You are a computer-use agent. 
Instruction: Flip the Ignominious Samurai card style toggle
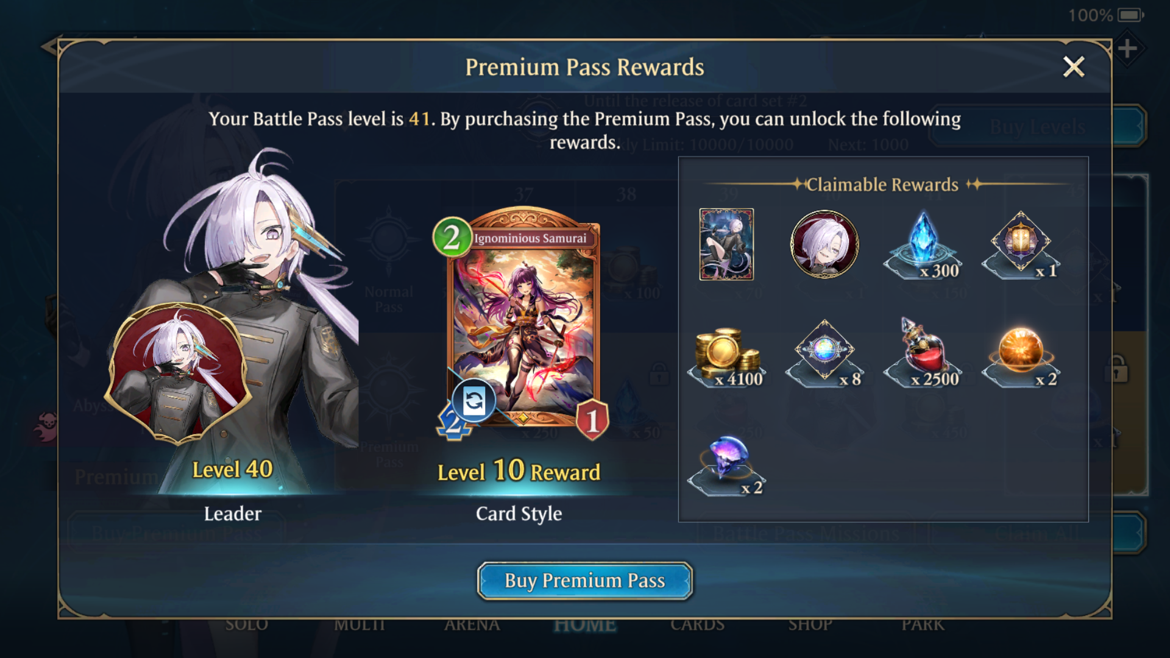pos(474,401)
